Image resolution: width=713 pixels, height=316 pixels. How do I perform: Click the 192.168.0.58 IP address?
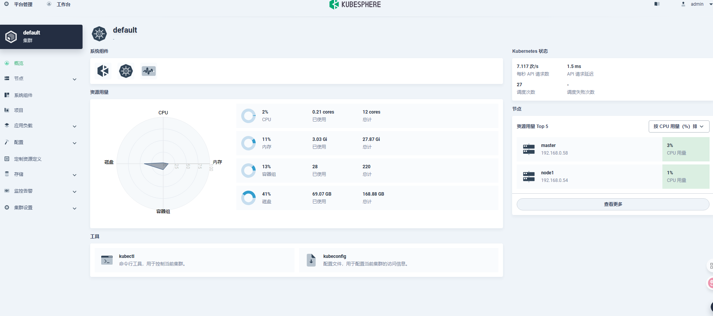[x=554, y=153]
